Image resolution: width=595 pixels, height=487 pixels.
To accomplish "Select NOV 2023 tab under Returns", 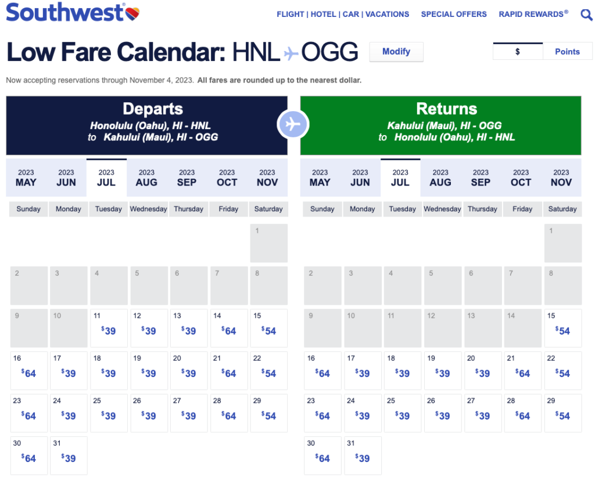I will 561,177.
